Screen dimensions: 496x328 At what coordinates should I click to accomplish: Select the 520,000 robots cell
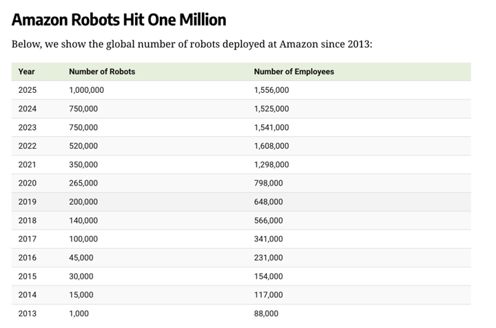[83, 146]
